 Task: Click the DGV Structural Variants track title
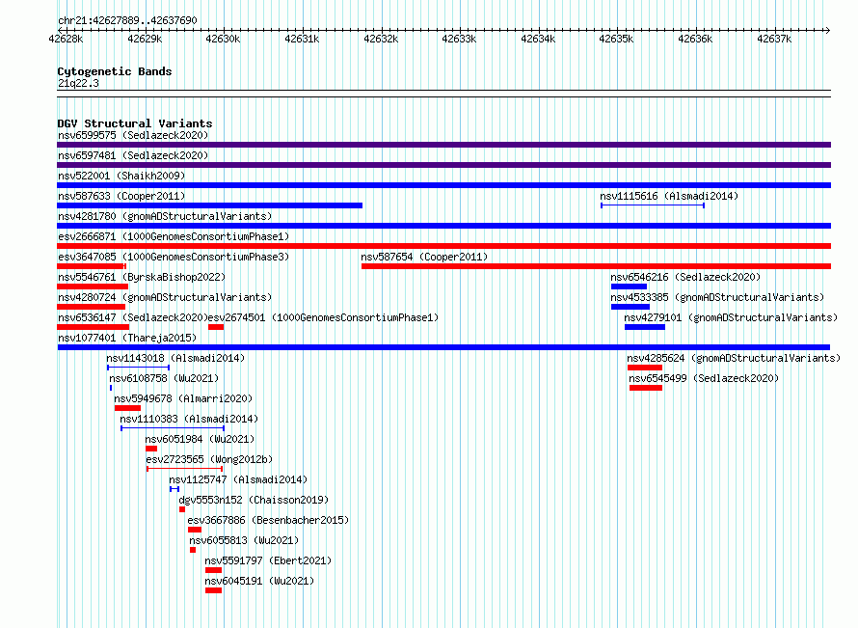tap(135, 123)
